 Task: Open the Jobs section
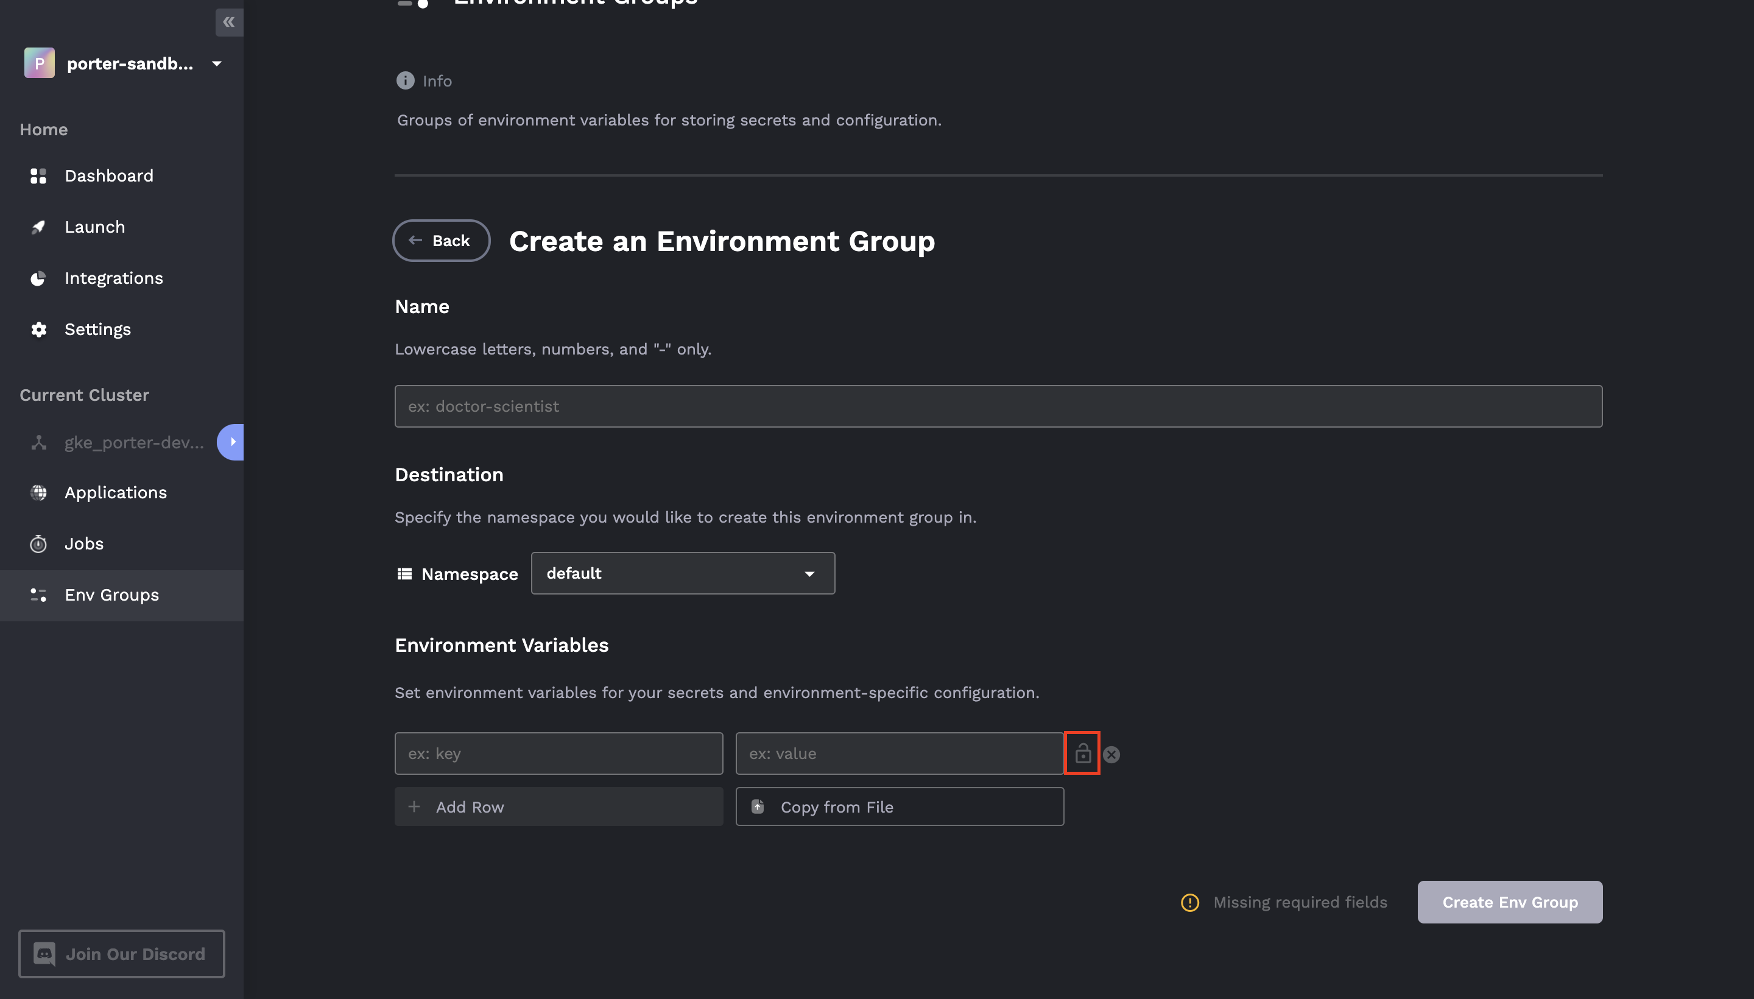83,543
